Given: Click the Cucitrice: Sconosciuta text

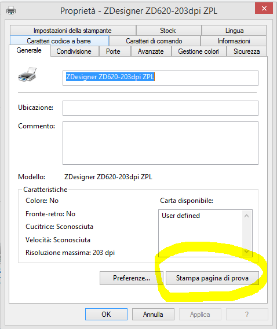Looking at the screenshot, I should point(59,227).
